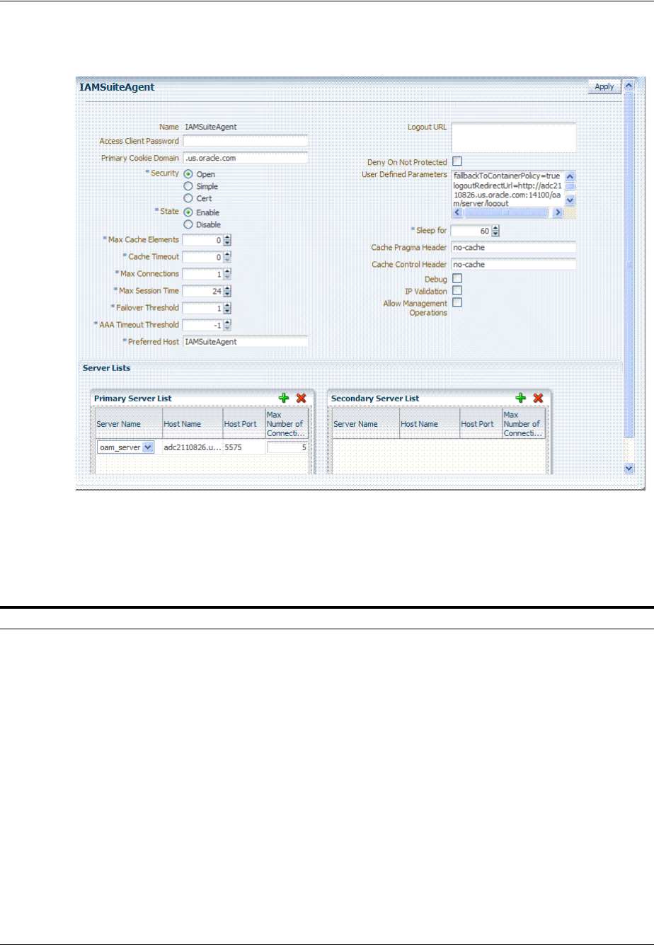The height and width of the screenshot is (945, 654).
Task: Select the Open security option
Action: coord(188,174)
